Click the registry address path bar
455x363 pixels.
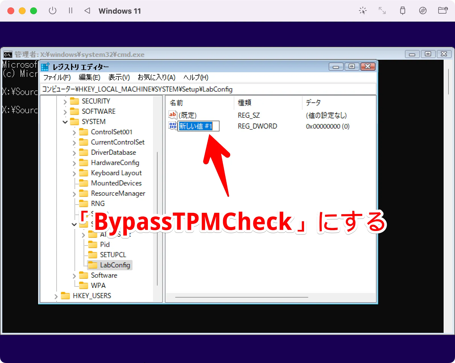(208, 89)
